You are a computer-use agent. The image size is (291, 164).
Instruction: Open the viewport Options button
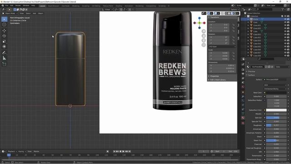[235, 10]
